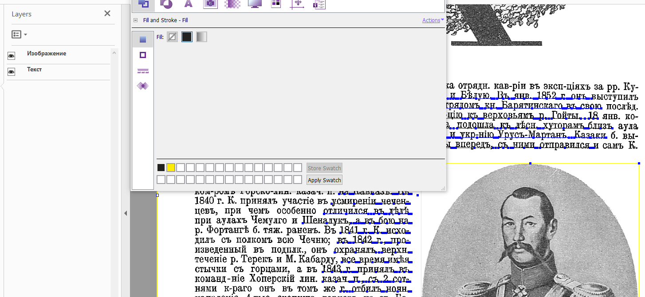Screen dimensions: 645x297
Task: Hide the Текст layer
Action: click(x=12, y=72)
